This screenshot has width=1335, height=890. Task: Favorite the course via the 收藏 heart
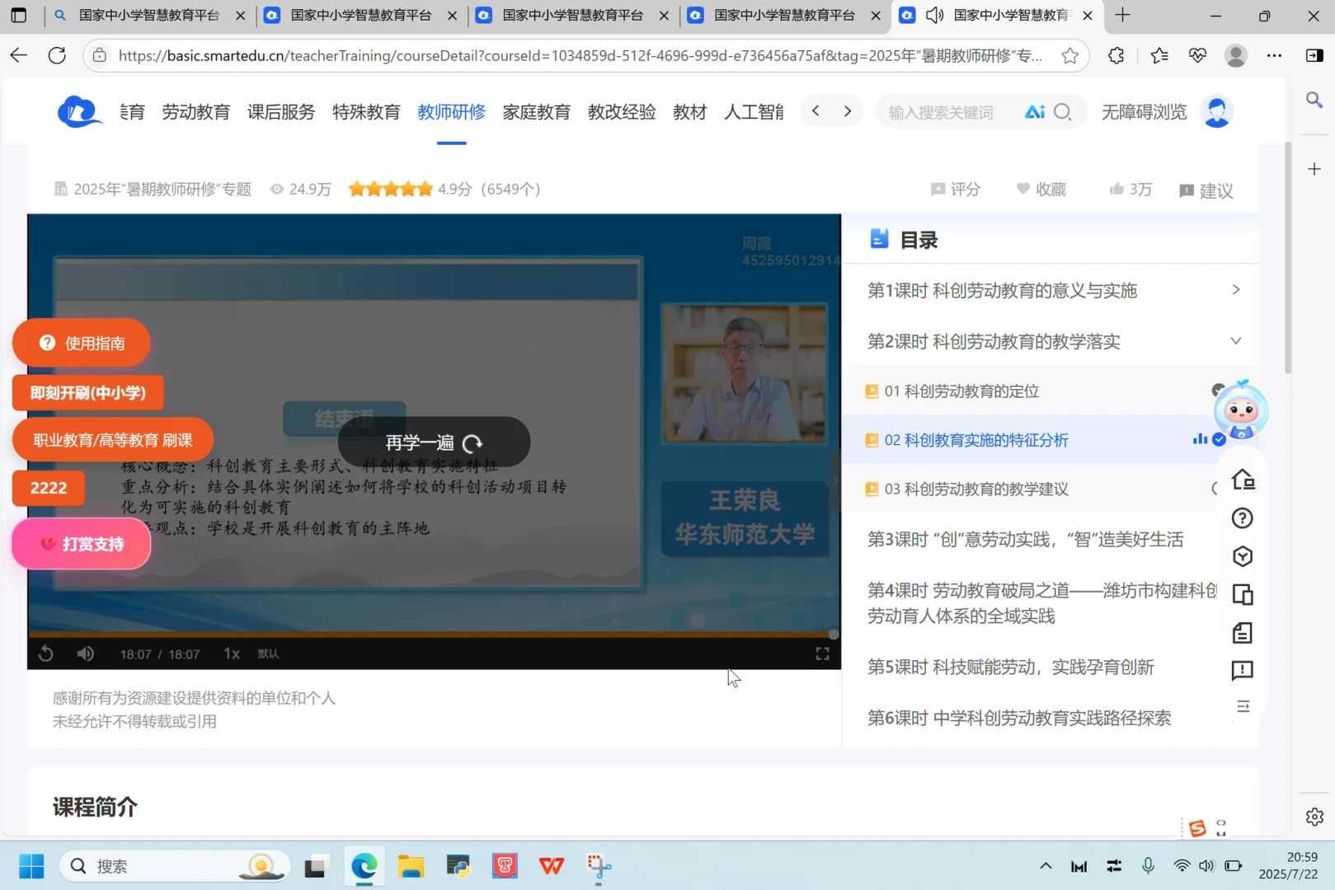(1041, 189)
